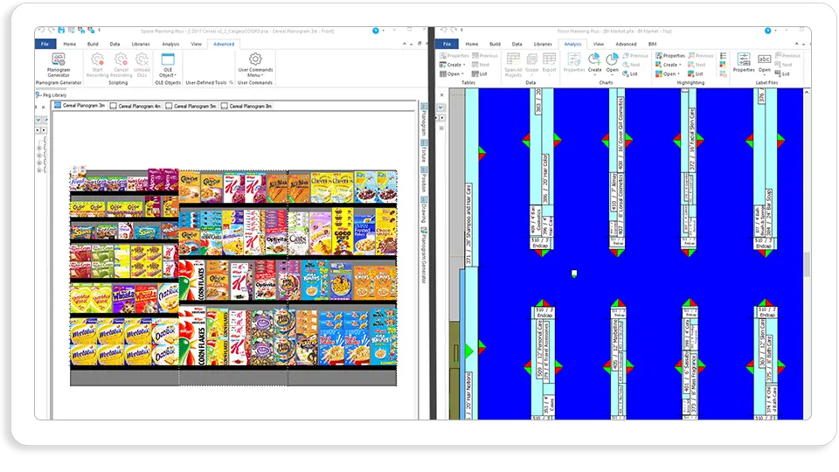Click Unload DLLs icon
The width and height of the screenshot is (839, 472).
142,66
